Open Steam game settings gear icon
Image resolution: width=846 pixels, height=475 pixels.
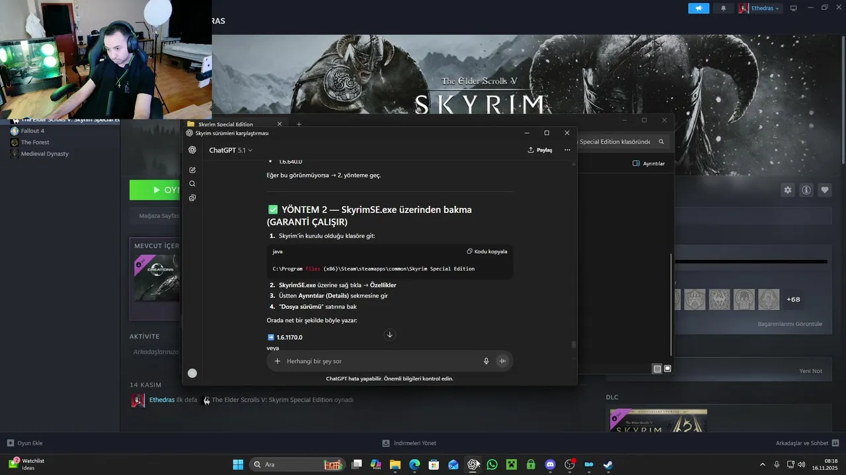[788, 190]
